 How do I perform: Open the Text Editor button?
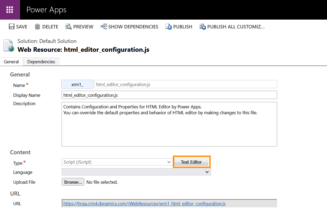(x=191, y=162)
